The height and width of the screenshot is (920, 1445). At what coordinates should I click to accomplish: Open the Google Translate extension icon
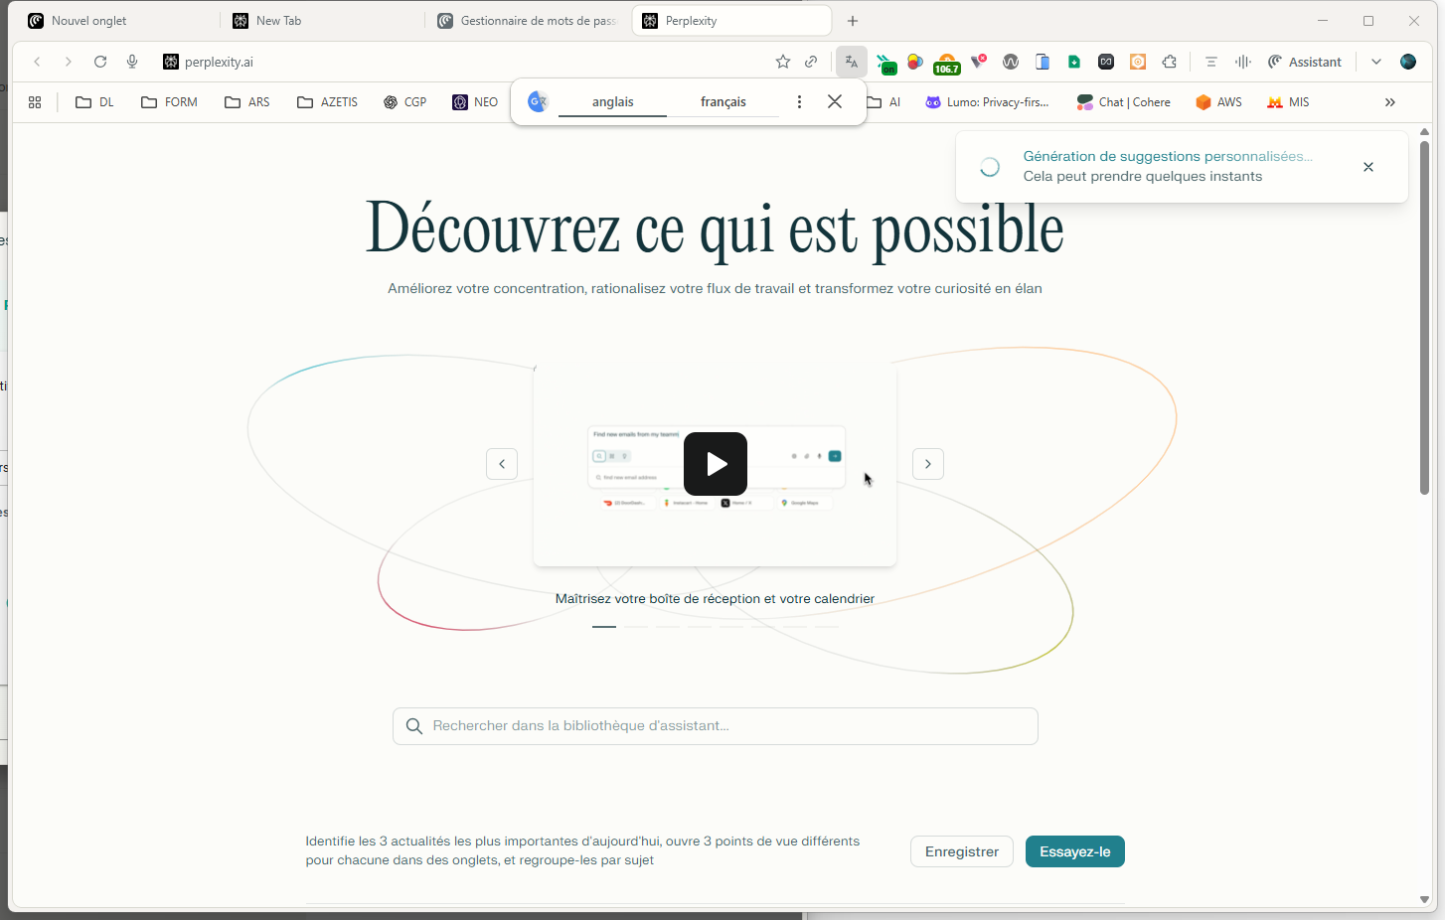pos(851,62)
